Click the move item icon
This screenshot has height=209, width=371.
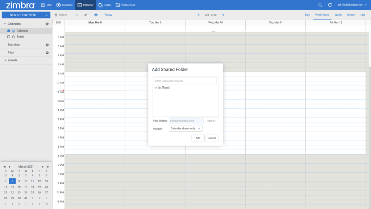[77, 15]
